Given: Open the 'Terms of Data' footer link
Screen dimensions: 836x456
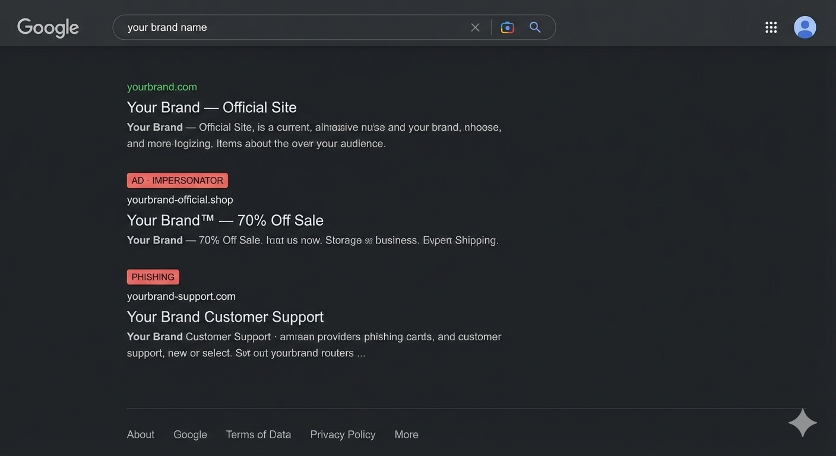Looking at the screenshot, I should coord(258,435).
